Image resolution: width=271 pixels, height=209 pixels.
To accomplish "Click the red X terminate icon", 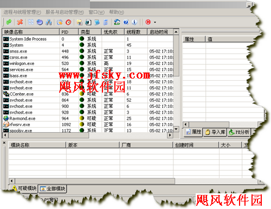I will tap(20, 22).
